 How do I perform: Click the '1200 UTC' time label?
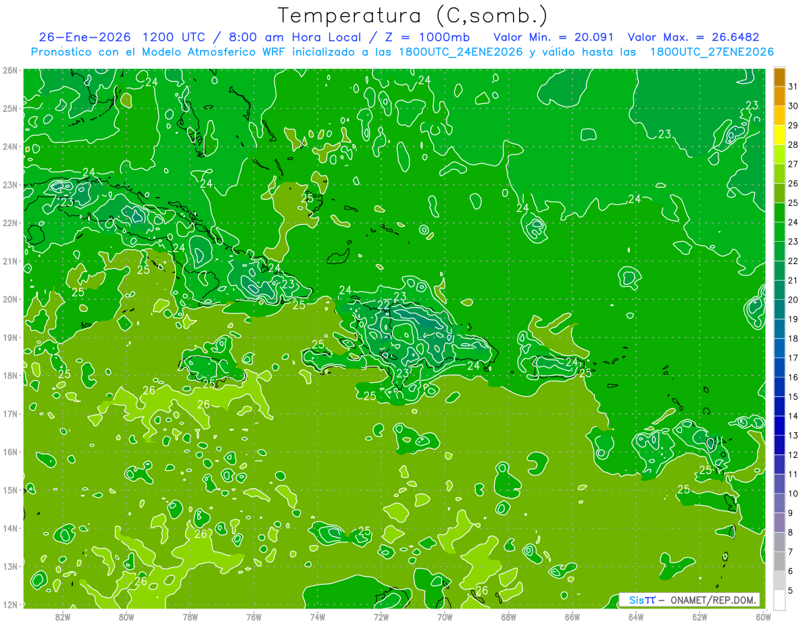point(174,37)
